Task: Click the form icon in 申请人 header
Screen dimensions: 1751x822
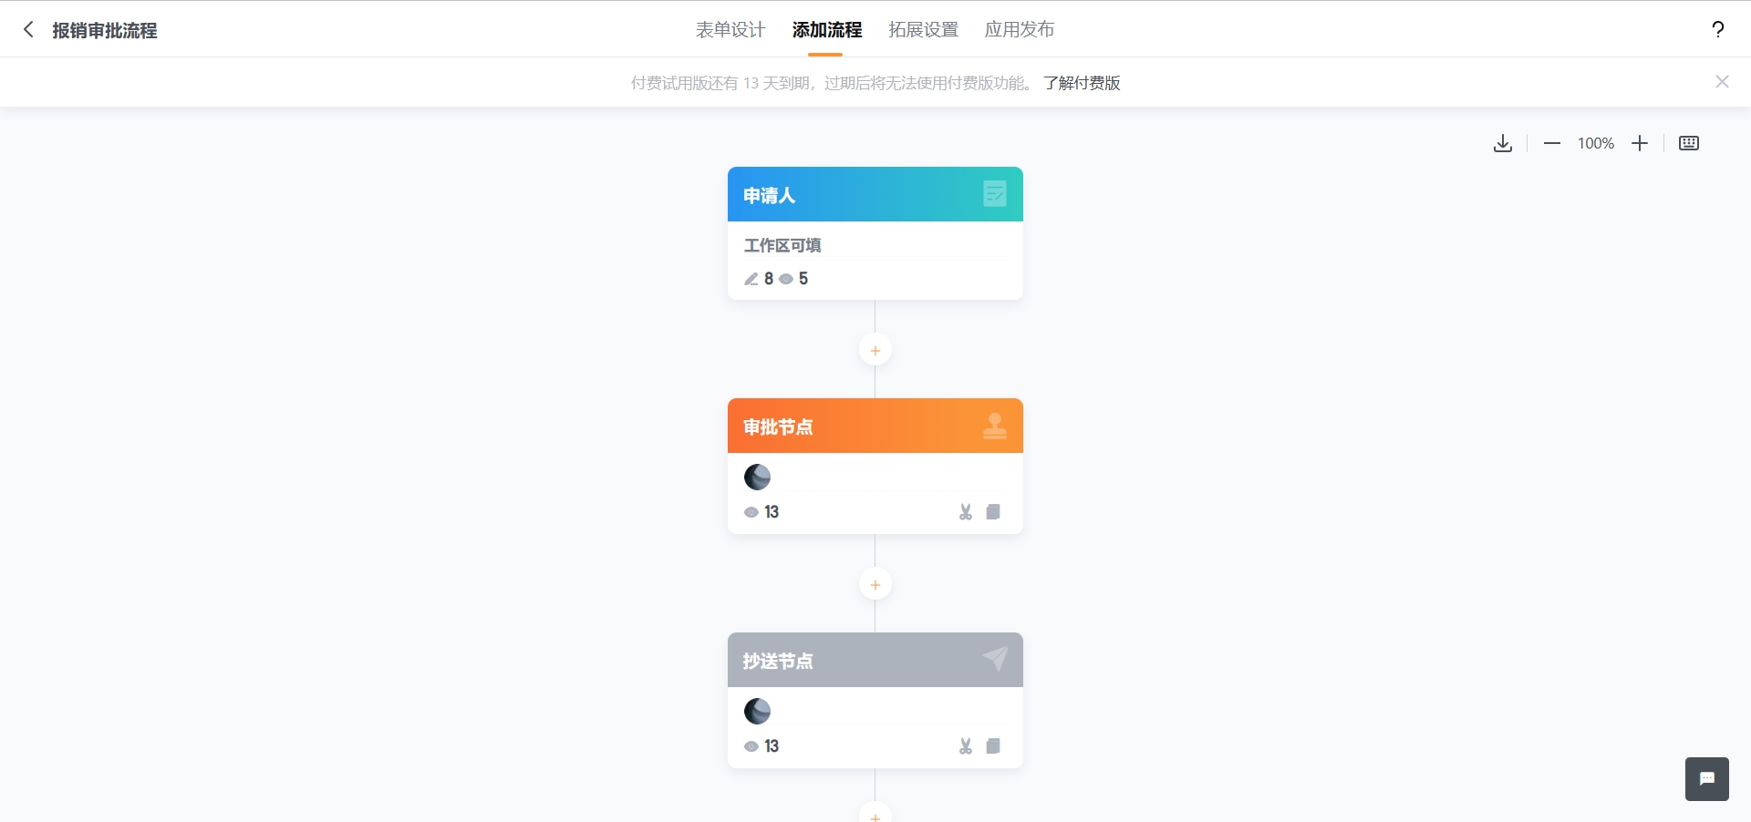Action: click(x=995, y=194)
